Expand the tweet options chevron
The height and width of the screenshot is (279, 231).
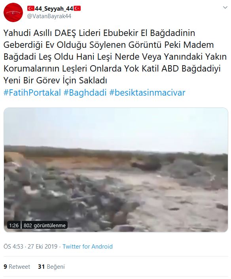coord(225,8)
